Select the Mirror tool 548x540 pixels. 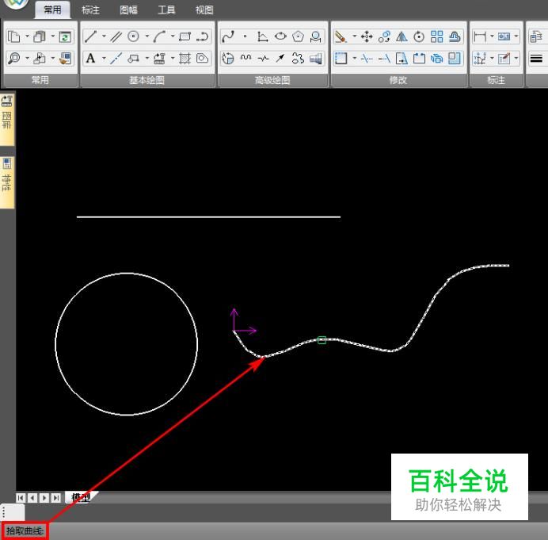(401, 36)
